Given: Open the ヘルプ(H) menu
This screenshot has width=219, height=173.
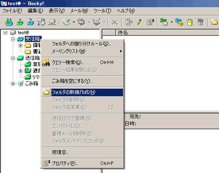Looking at the screenshot, I should [126, 11].
